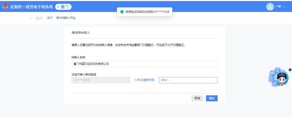Open the 征纳互动 assistant mascot

point(278,77)
